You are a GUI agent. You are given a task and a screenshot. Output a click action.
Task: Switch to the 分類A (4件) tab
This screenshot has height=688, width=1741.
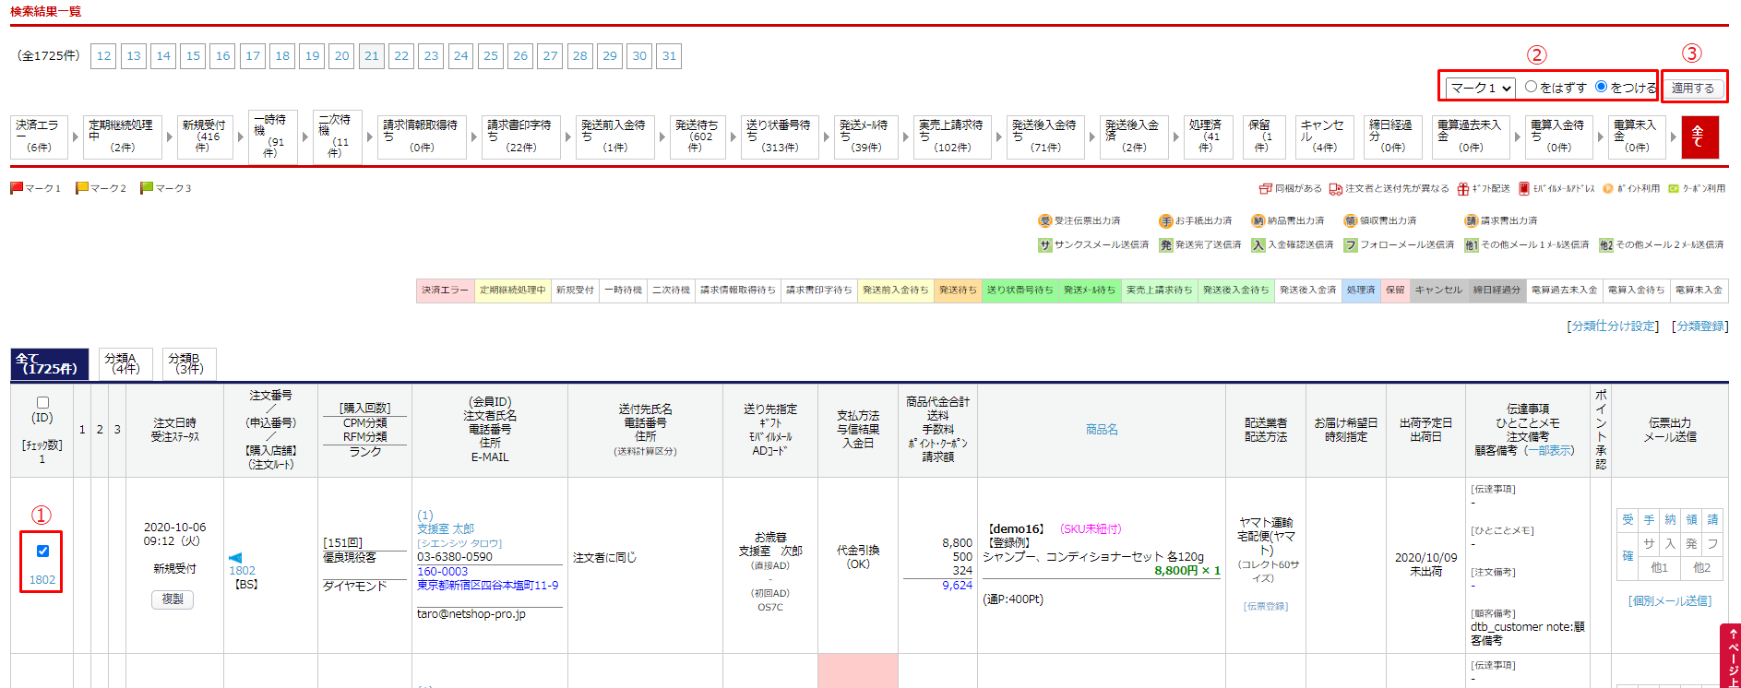(x=125, y=364)
